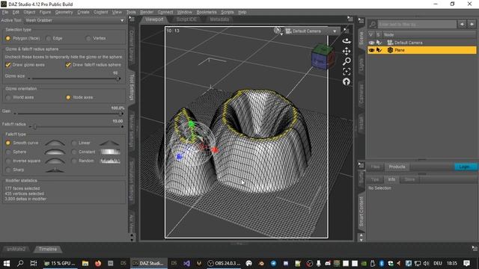Click the Scene pane search magnifier icon

point(373,24)
